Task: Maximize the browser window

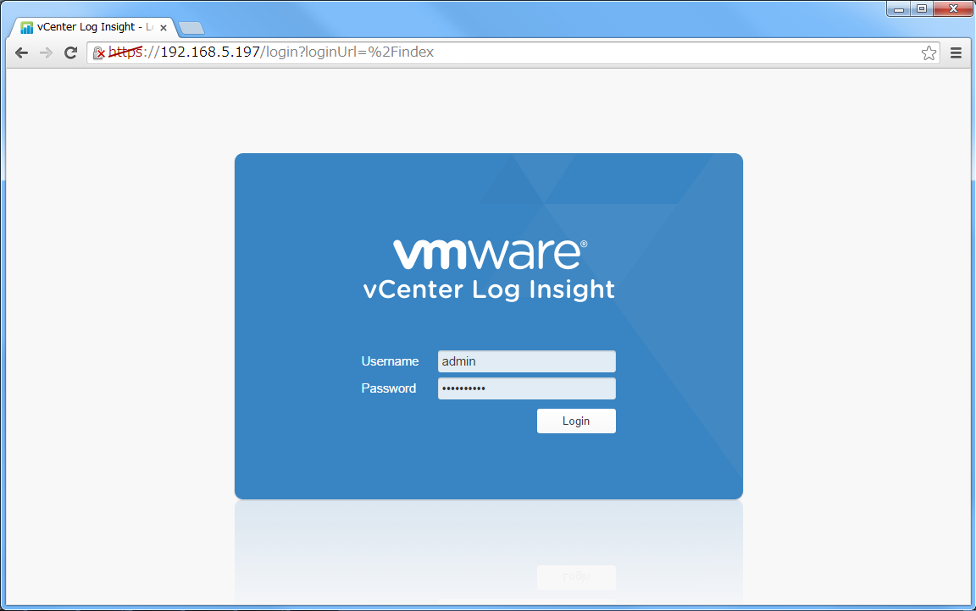Action: (x=922, y=8)
